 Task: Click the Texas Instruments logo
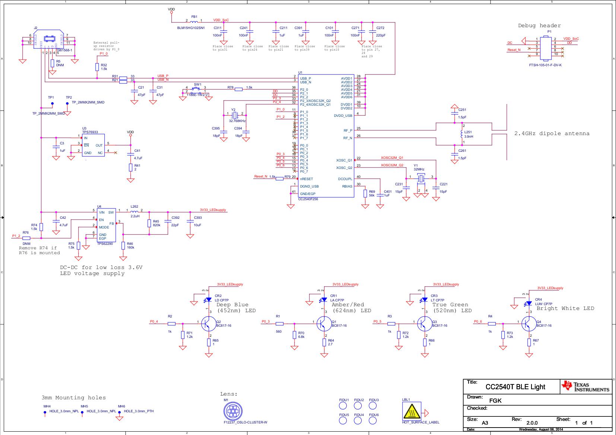click(585, 387)
